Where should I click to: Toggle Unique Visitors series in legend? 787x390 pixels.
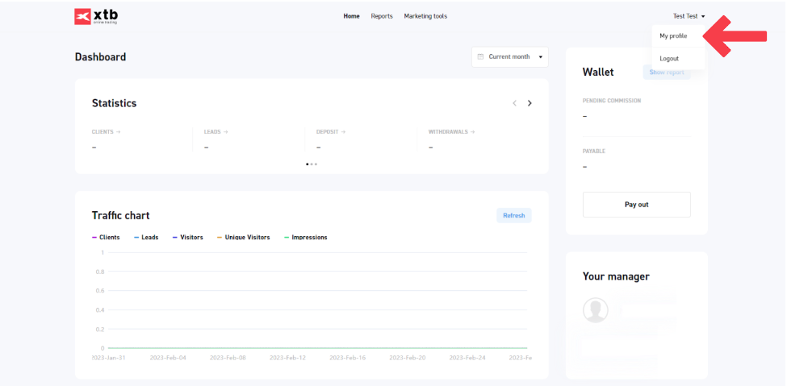point(243,238)
